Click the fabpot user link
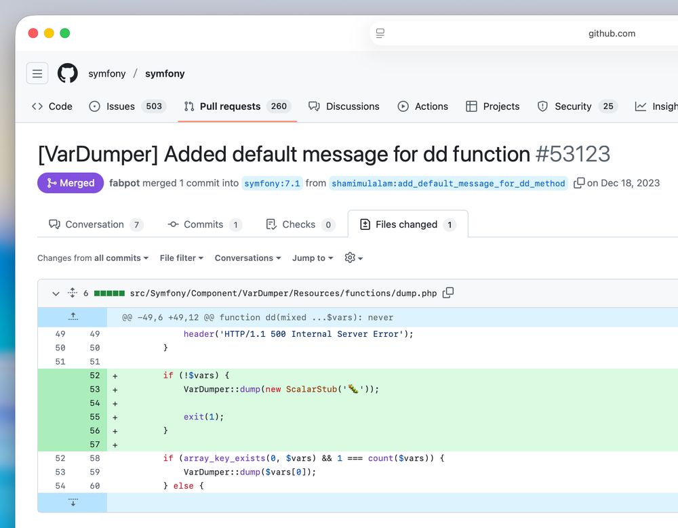 click(x=125, y=183)
